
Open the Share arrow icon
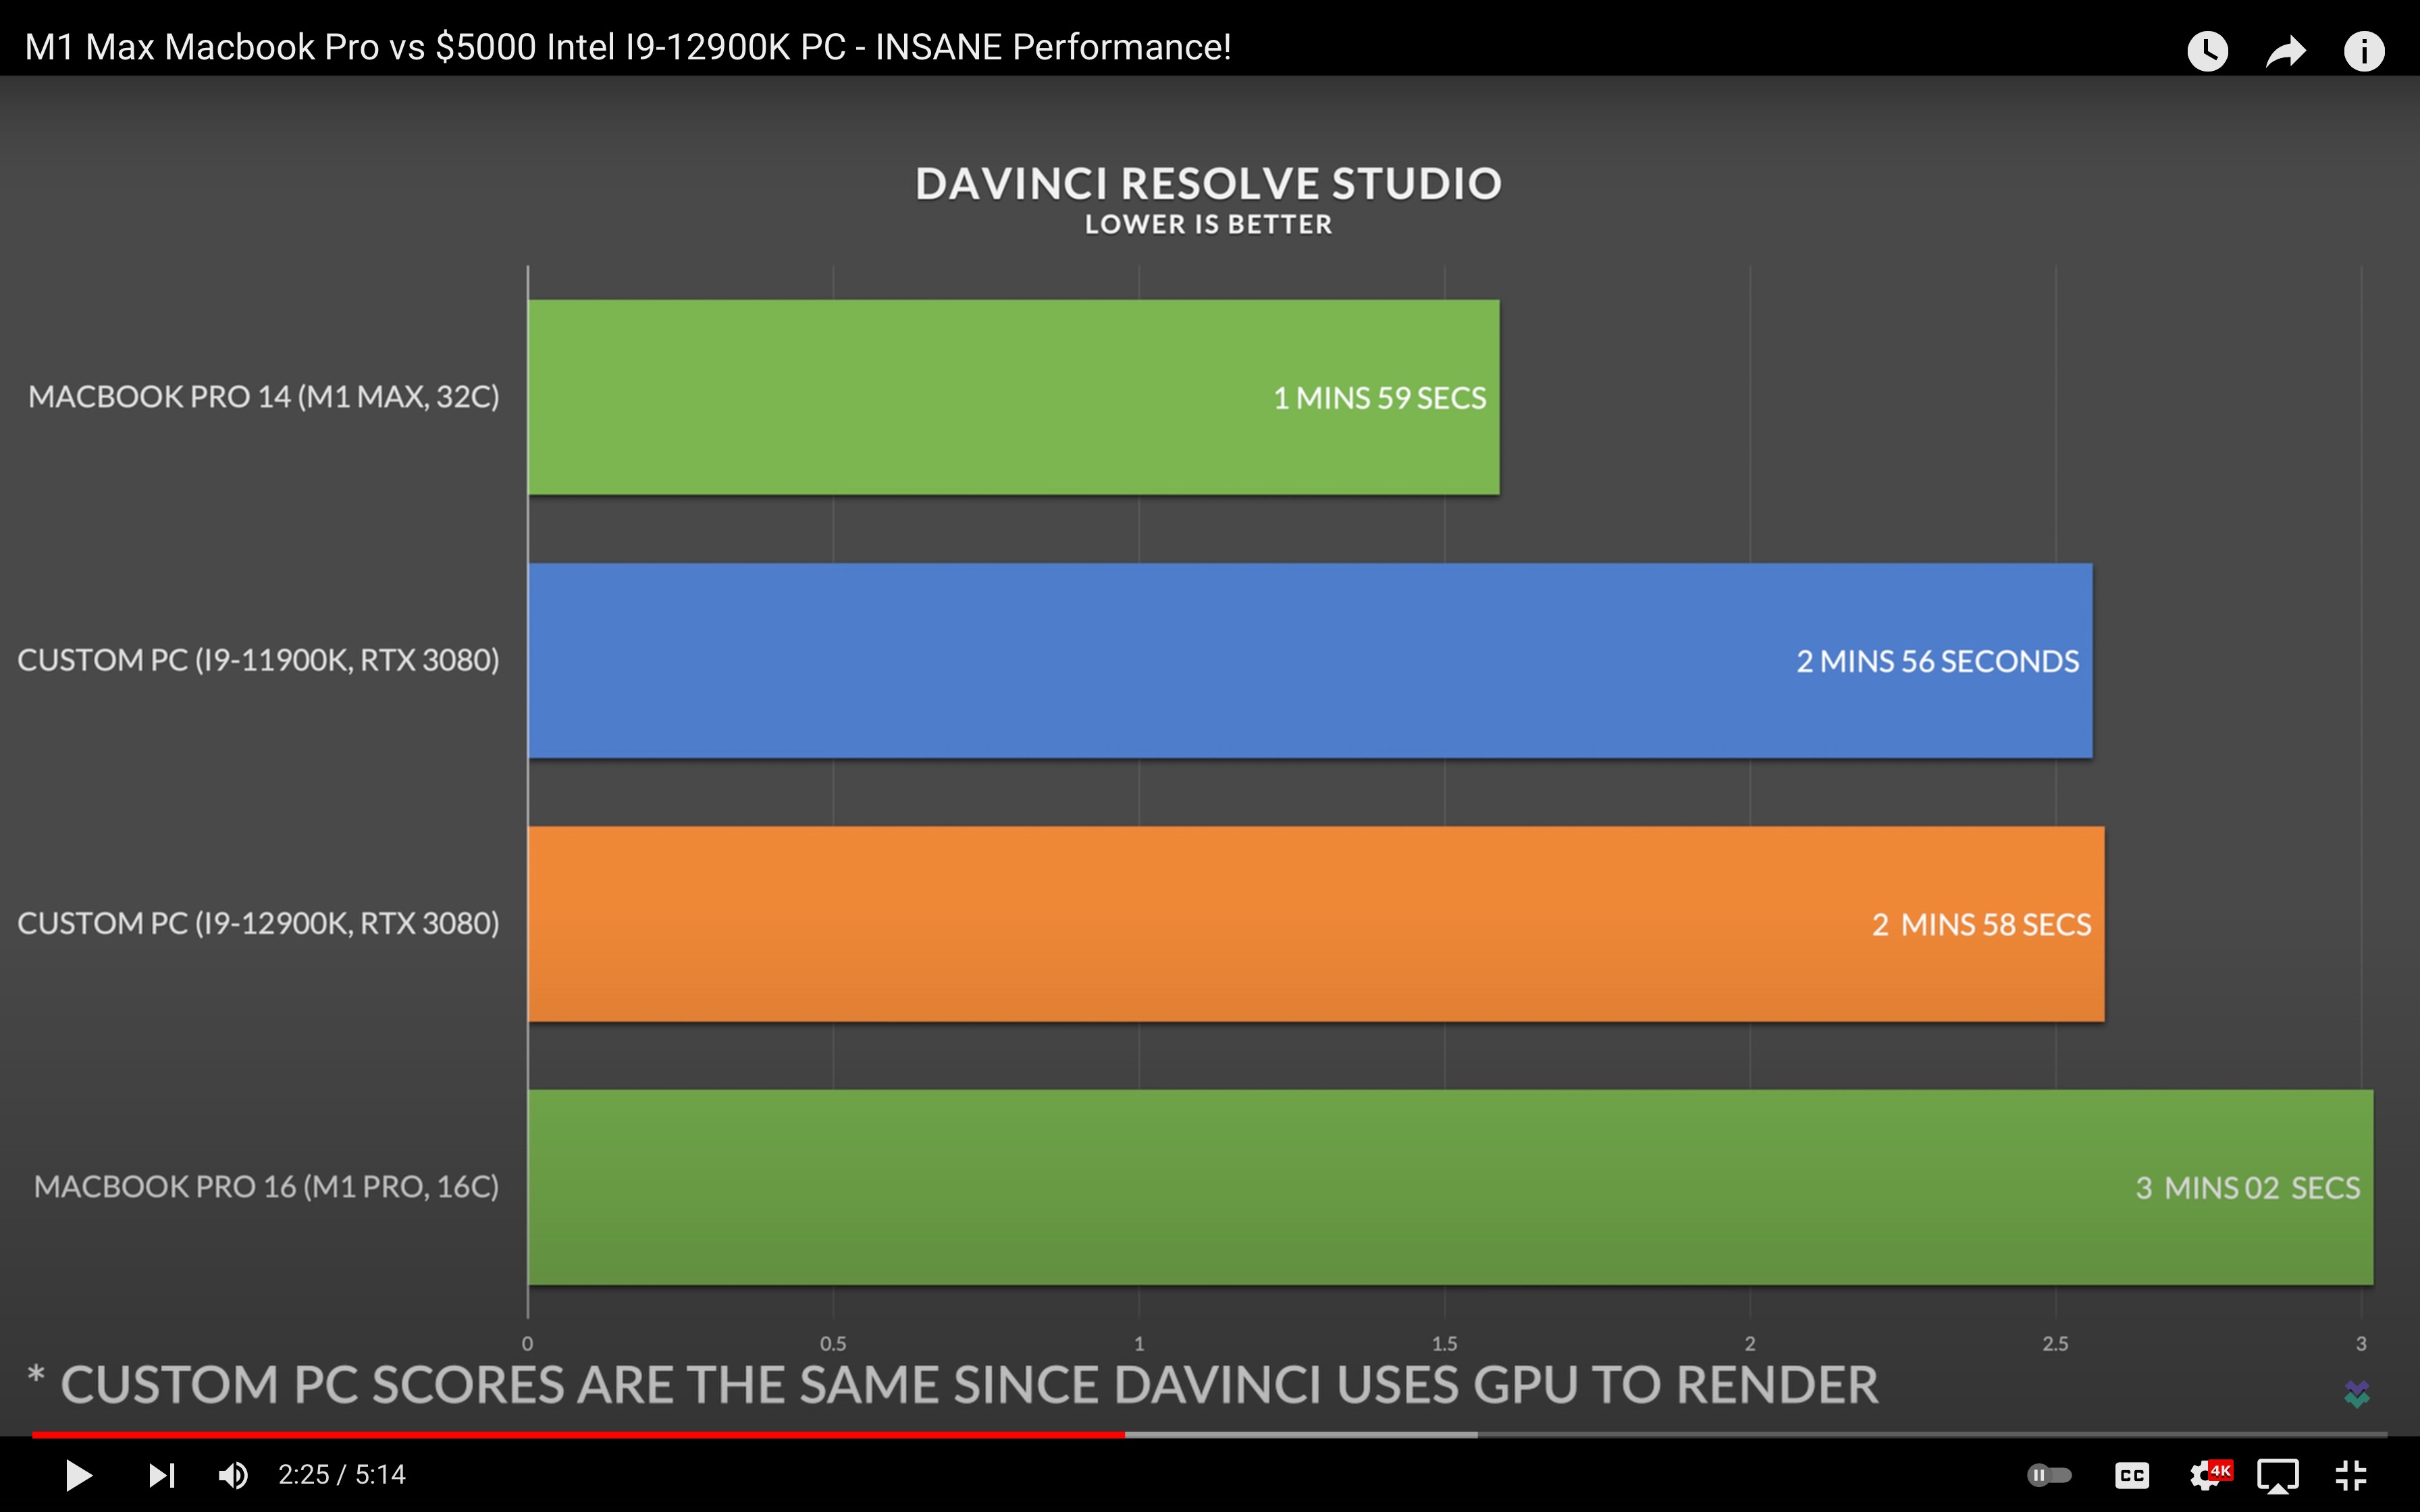click(2286, 50)
